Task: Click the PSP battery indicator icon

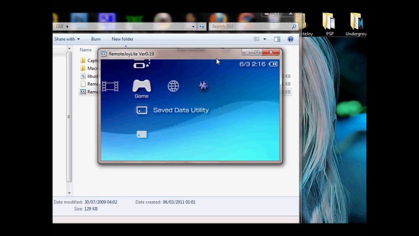Action: (x=273, y=64)
